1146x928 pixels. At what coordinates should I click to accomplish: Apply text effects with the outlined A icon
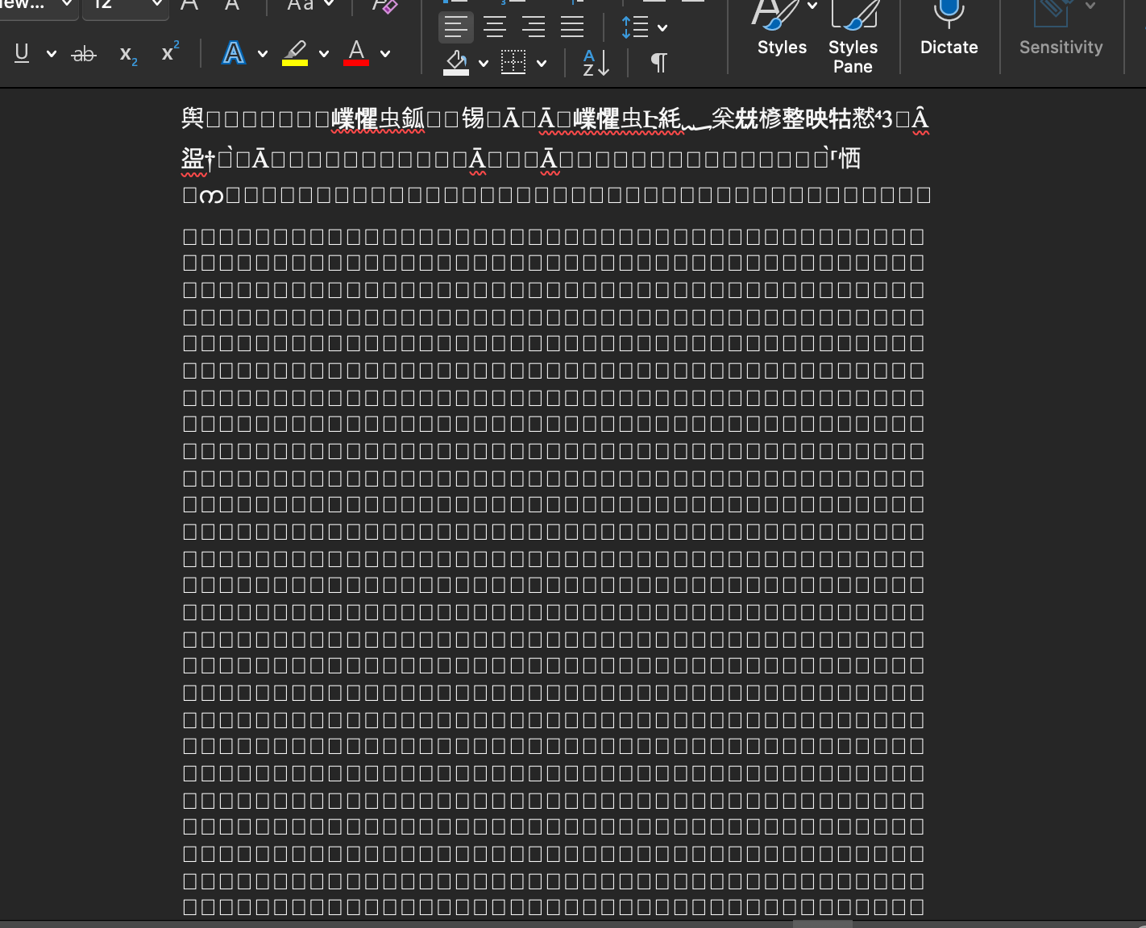click(x=234, y=53)
